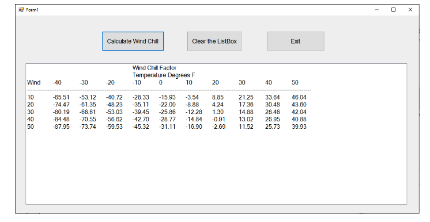The image size is (430, 222).
Task: Select the 'Wind' column header
Action: coord(34,83)
